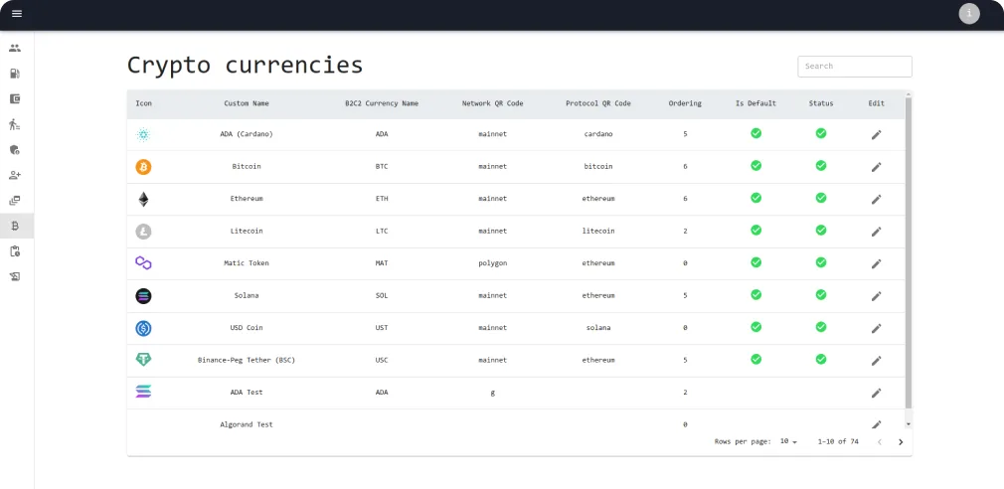Toggle Status check for Binance-Peg Tether
The width and height of the screenshot is (1004, 489).
(x=821, y=359)
